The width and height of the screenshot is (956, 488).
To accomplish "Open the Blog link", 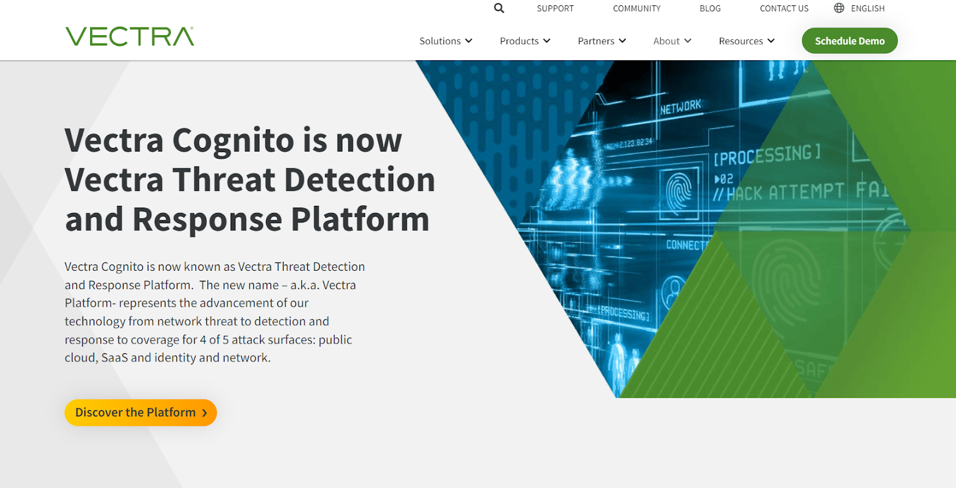I will coord(710,8).
